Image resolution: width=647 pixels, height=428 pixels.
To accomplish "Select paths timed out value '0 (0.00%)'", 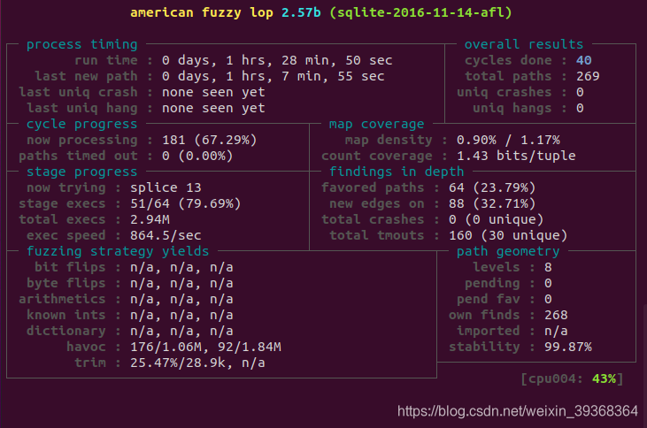I will coord(197,156).
